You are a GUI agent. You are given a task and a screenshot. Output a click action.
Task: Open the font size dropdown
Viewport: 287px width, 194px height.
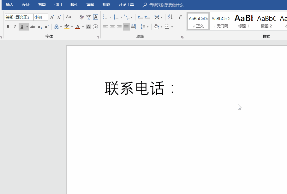pyautogui.click(x=46, y=17)
